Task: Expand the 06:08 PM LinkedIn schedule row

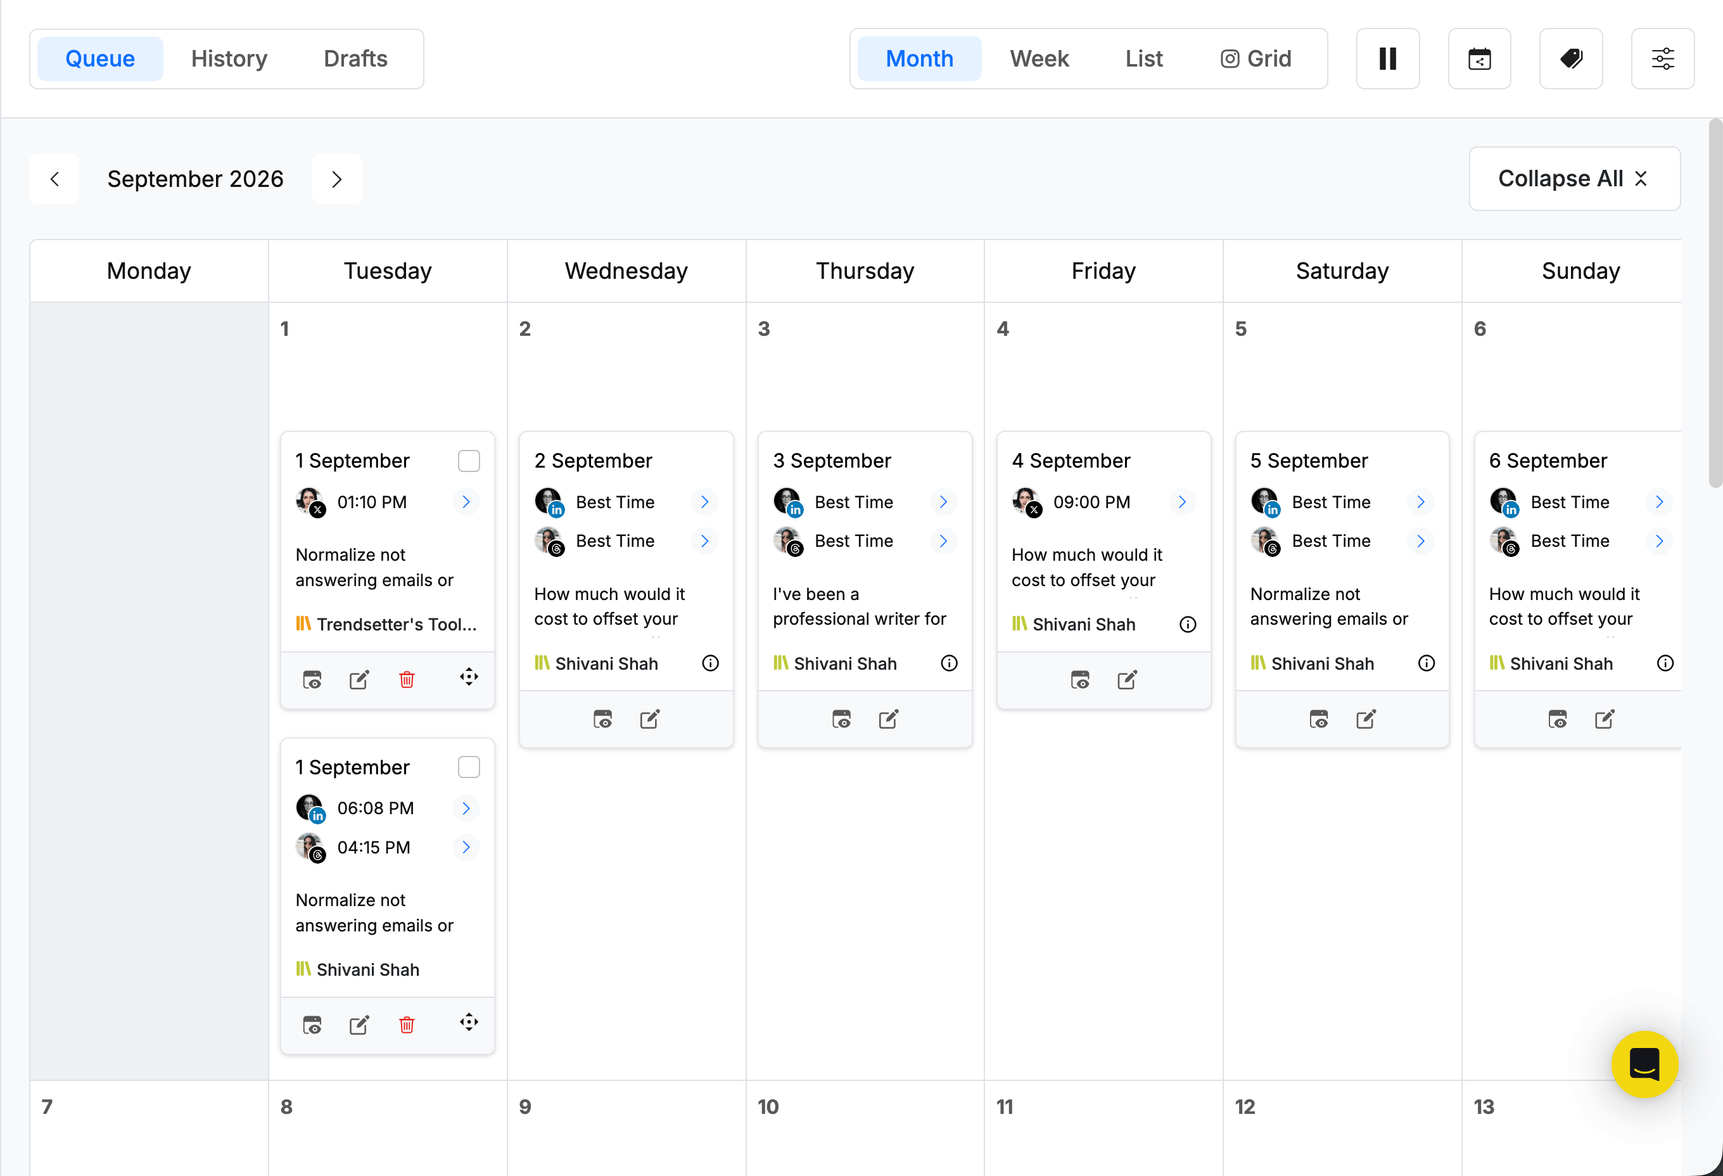Action: point(466,808)
